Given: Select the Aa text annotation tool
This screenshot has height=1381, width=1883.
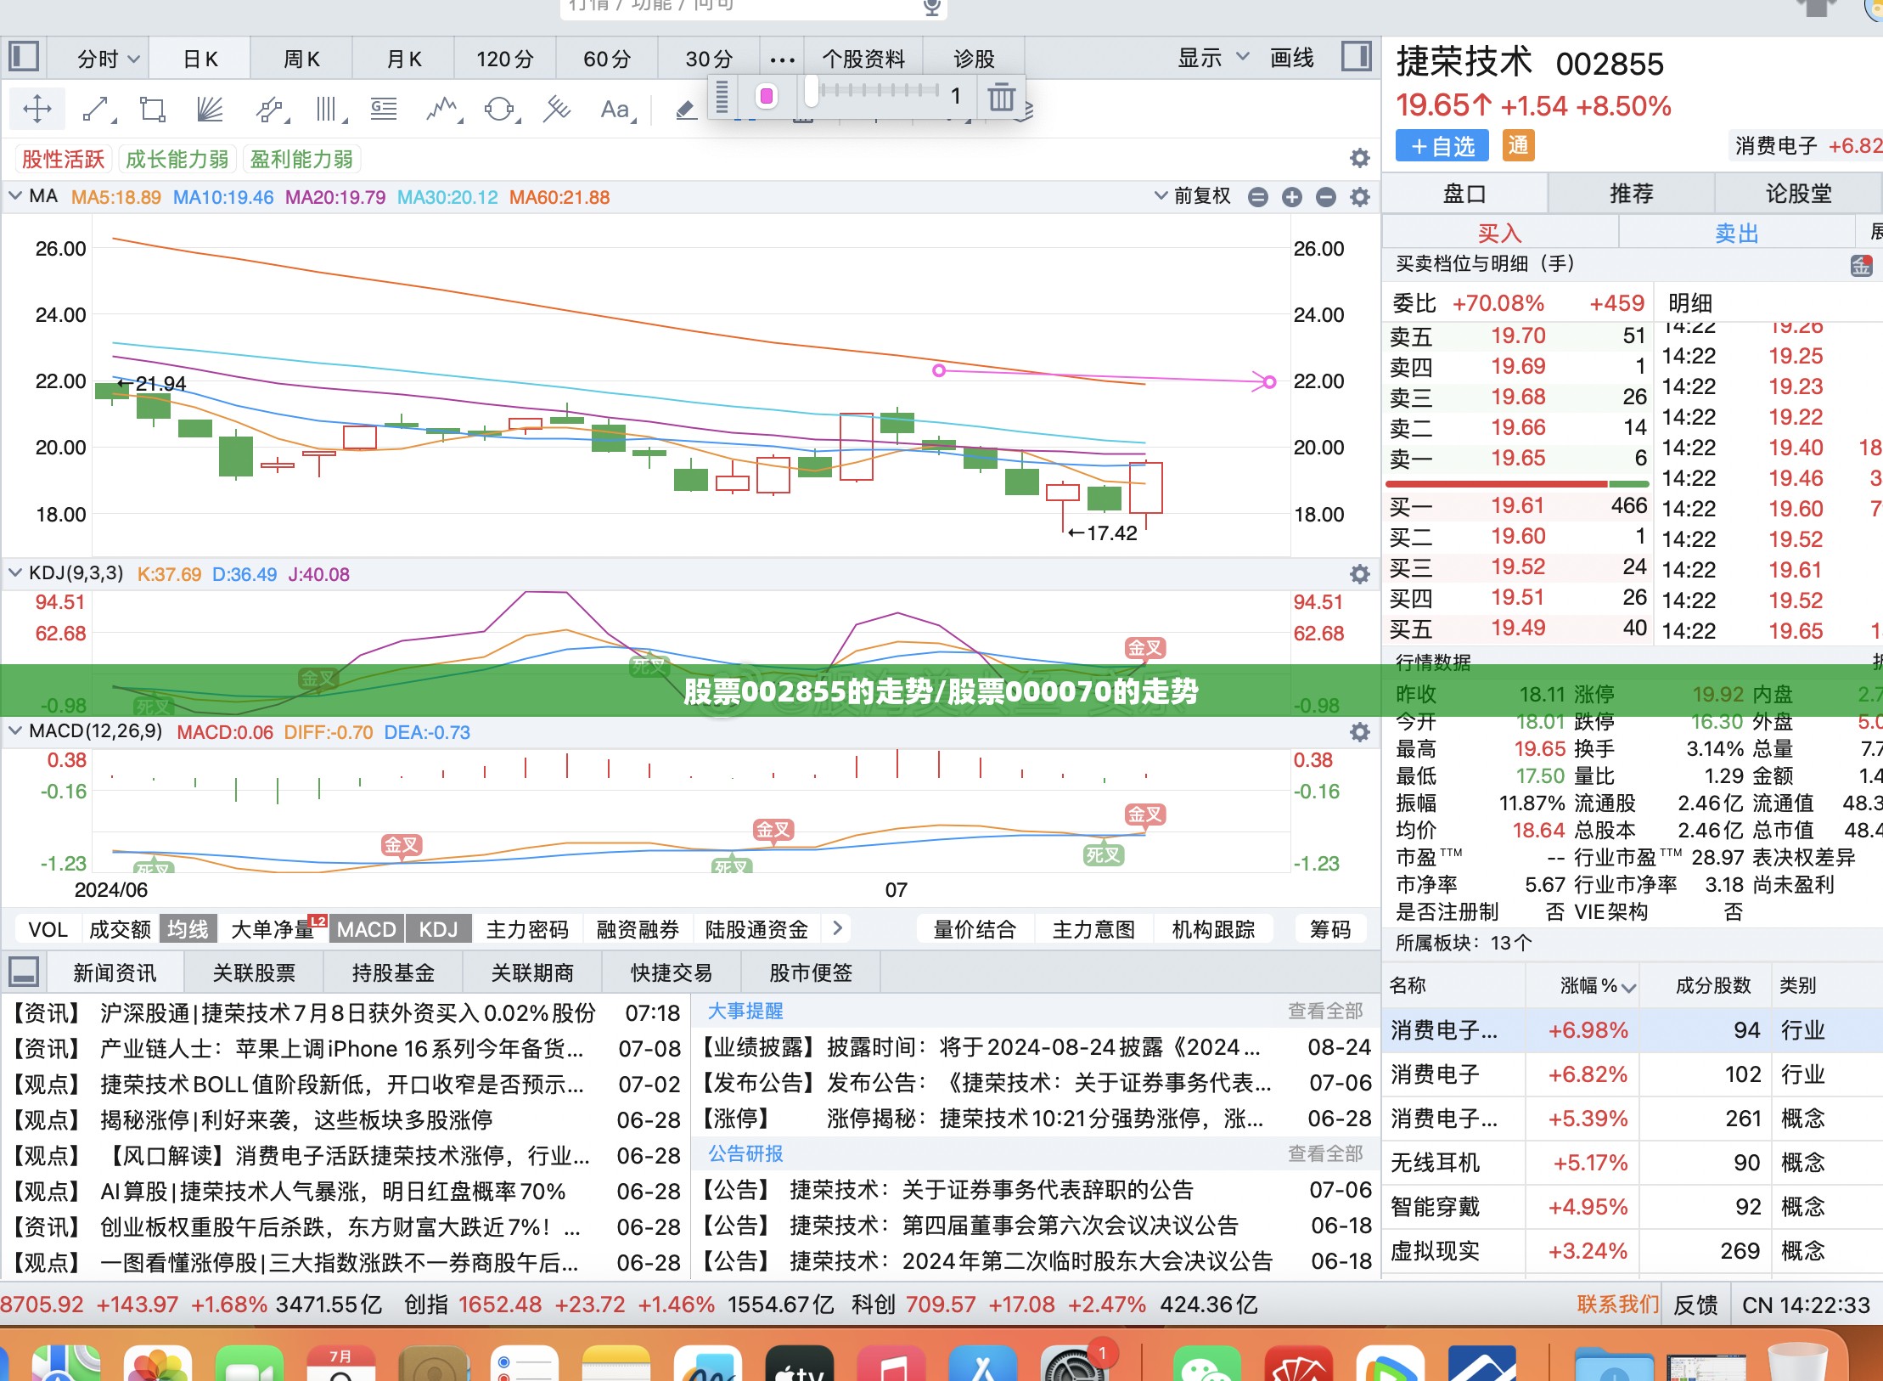Looking at the screenshot, I should click(x=616, y=109).
